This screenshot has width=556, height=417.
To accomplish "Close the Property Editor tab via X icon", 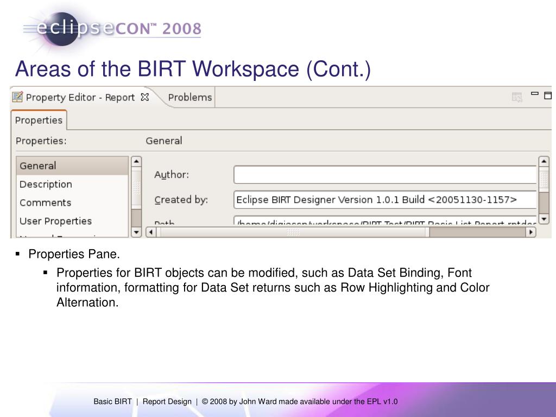I will 144,97.
